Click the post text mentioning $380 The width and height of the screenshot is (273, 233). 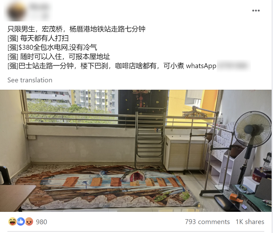pos(52,47)
